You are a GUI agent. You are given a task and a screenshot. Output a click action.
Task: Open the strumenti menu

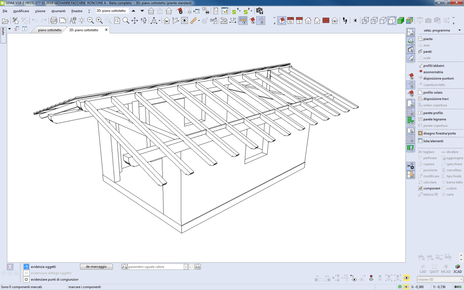(x=58, y=11)
